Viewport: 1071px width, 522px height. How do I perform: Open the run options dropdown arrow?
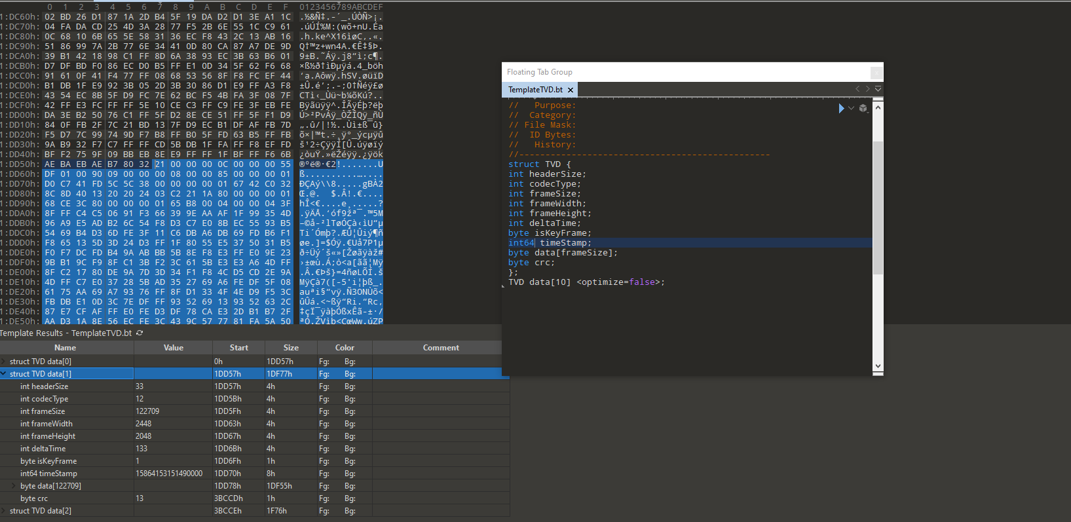851,108
